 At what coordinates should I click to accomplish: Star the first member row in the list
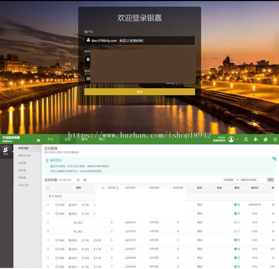pyautogui.click(x=48, y=205)
